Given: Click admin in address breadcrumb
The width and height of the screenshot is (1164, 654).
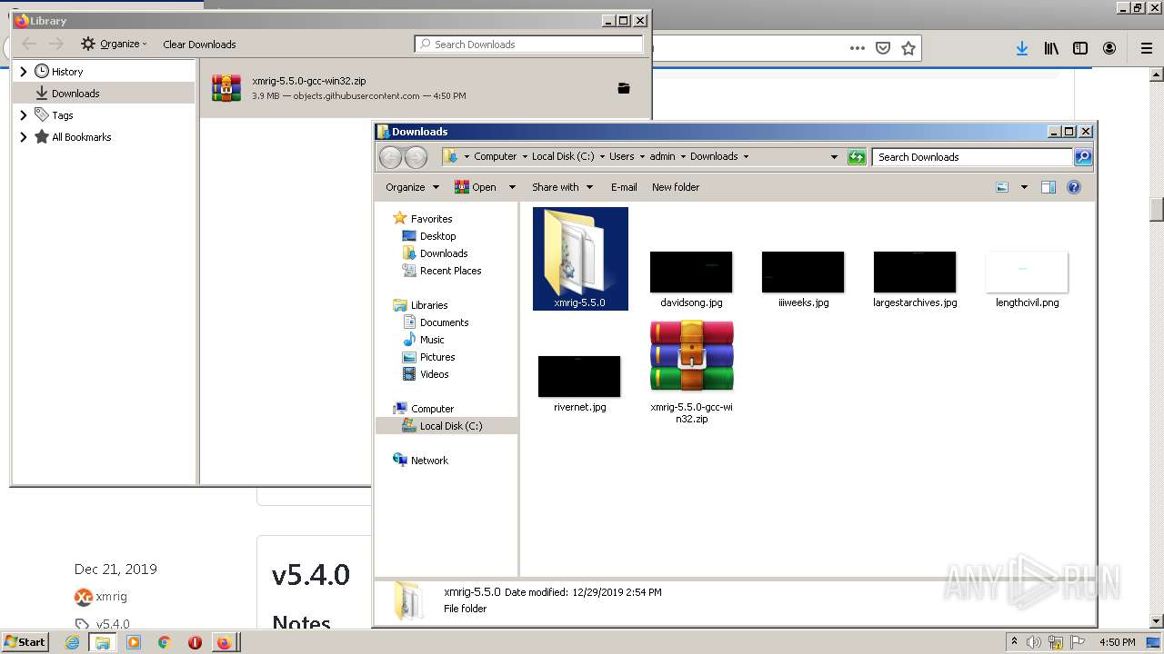Looking at the screenshot, I should [662, 156].
